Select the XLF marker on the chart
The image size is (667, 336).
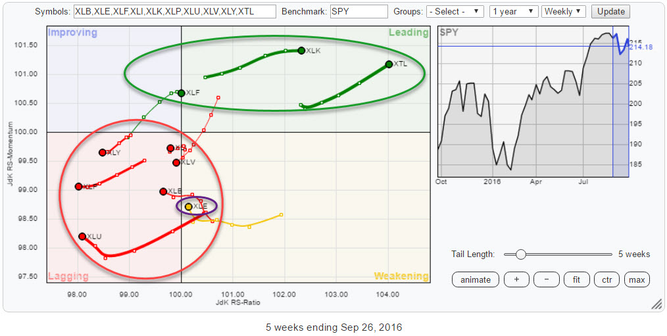tap(182, 93)
